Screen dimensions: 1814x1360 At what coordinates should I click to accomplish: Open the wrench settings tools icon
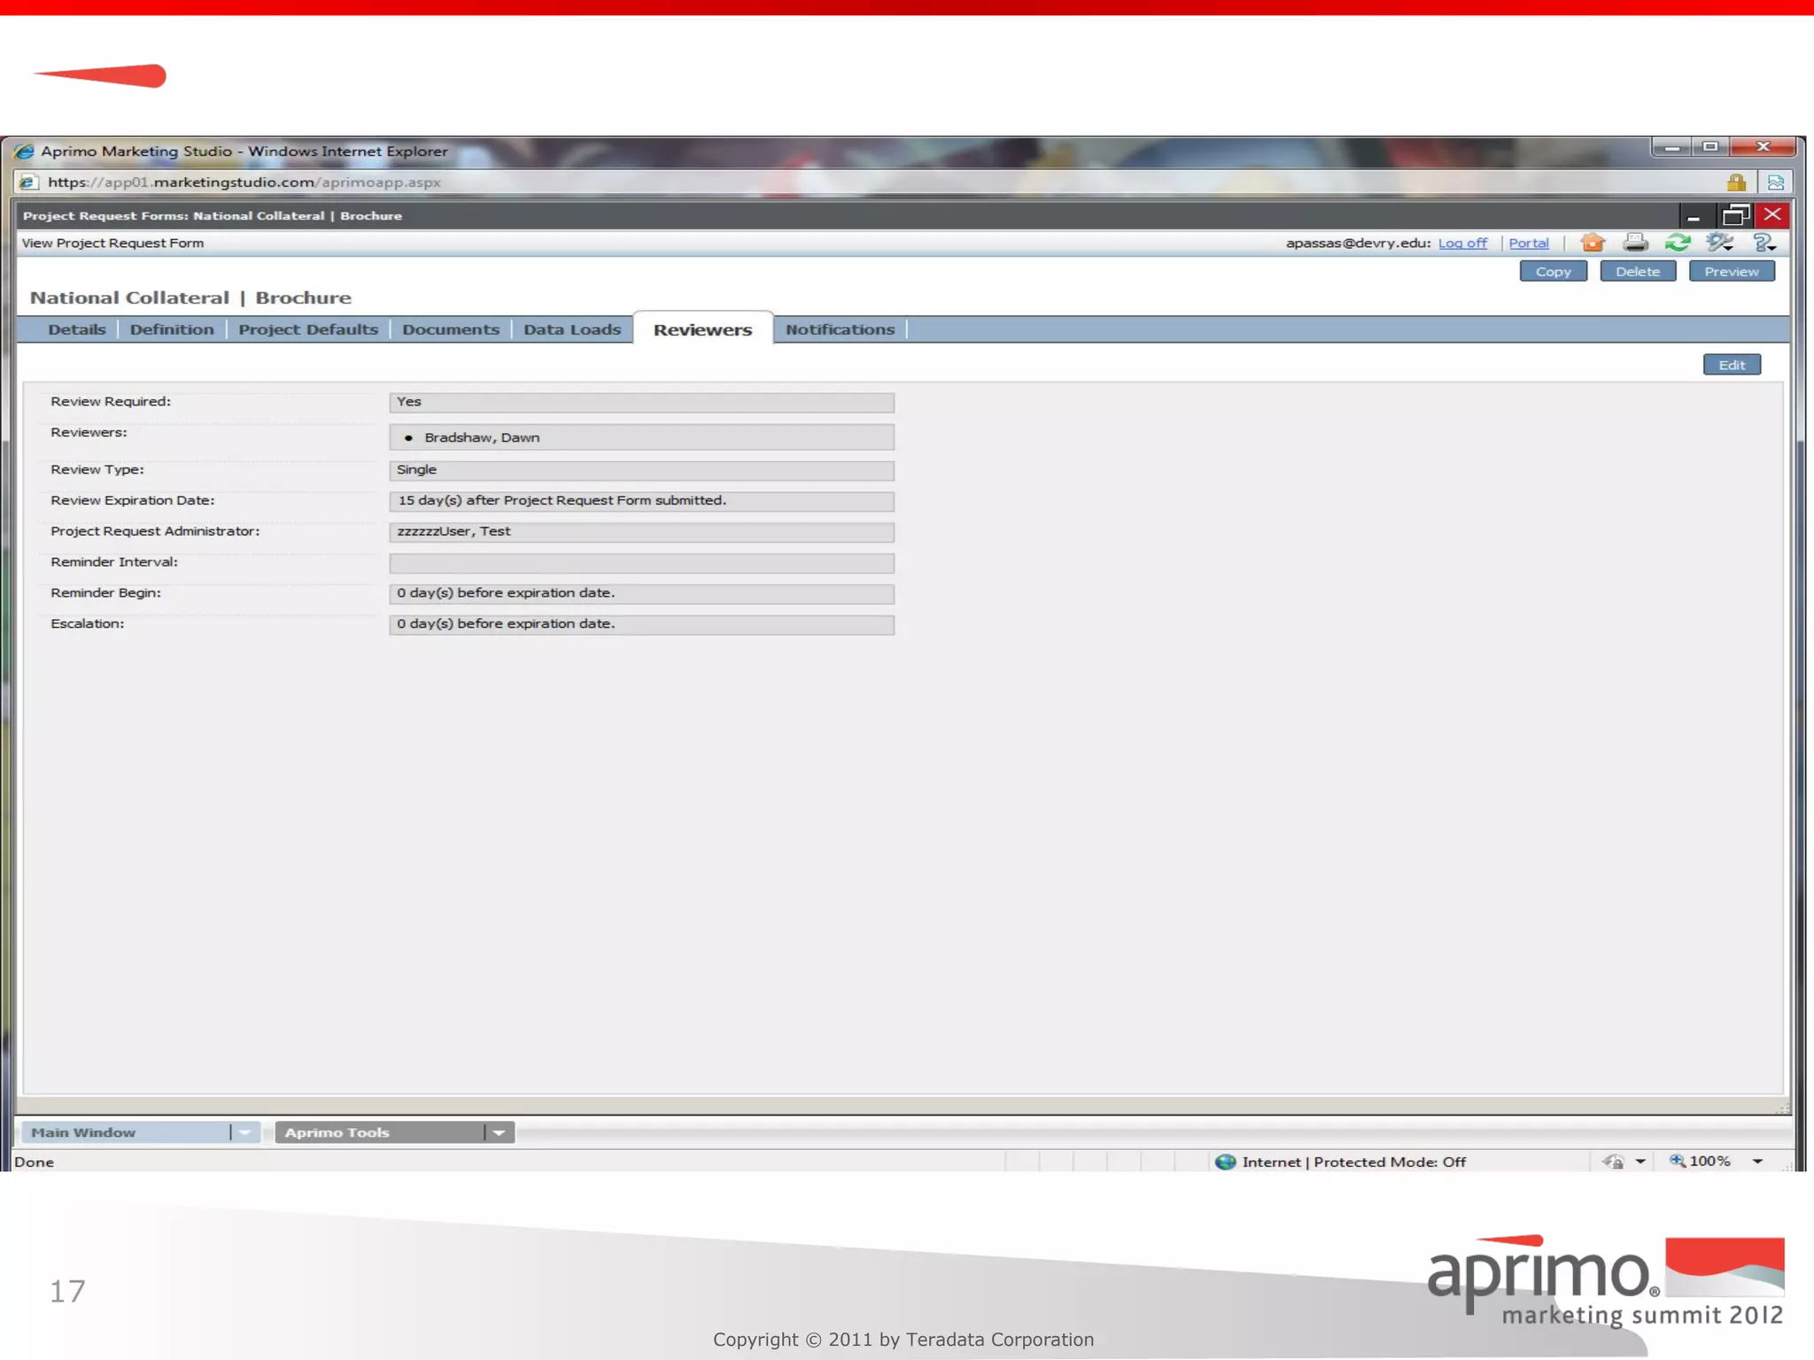coord(1719,243)
